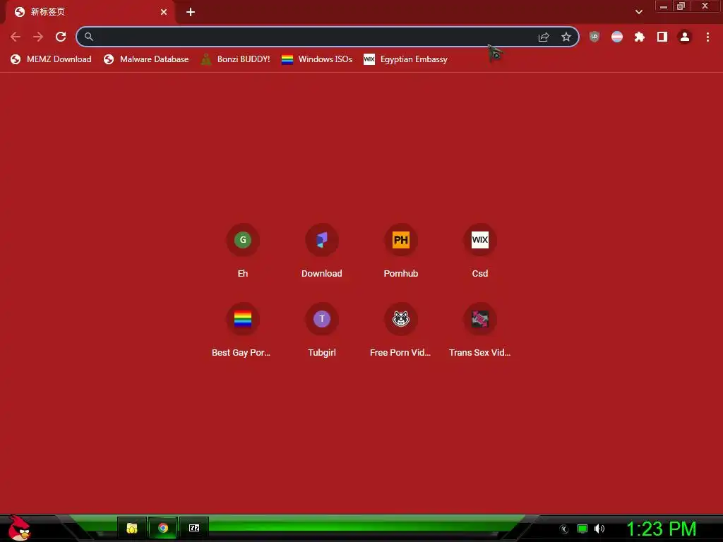The image size is (723, 542).
Task: Click the Angry Birds start button
Action: [x=19, y=528]
